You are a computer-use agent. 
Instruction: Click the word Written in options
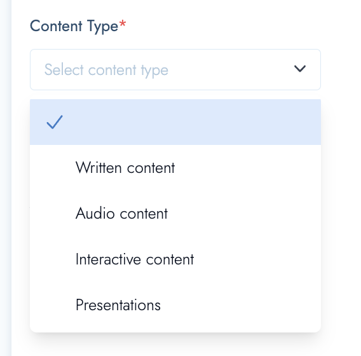click(x=99, y=168)
